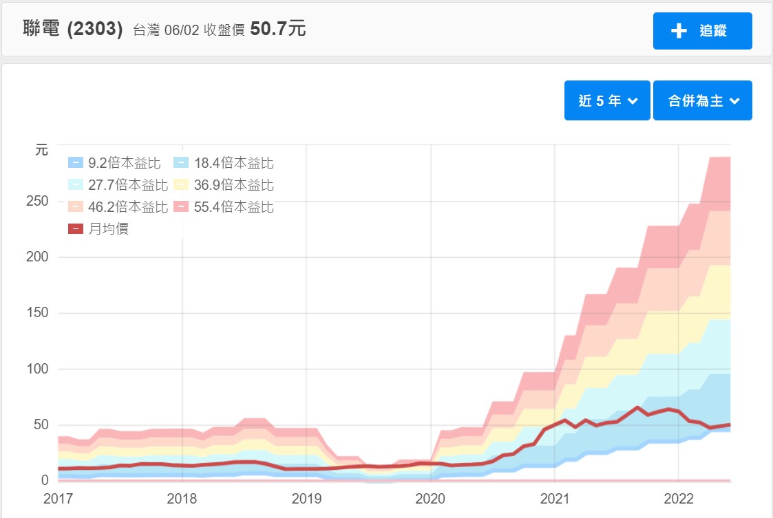Click the 合併為主 dropdown chevron arrow
Image resolution: width=773 pixels, height=518 pixels.
coord(734,101)
